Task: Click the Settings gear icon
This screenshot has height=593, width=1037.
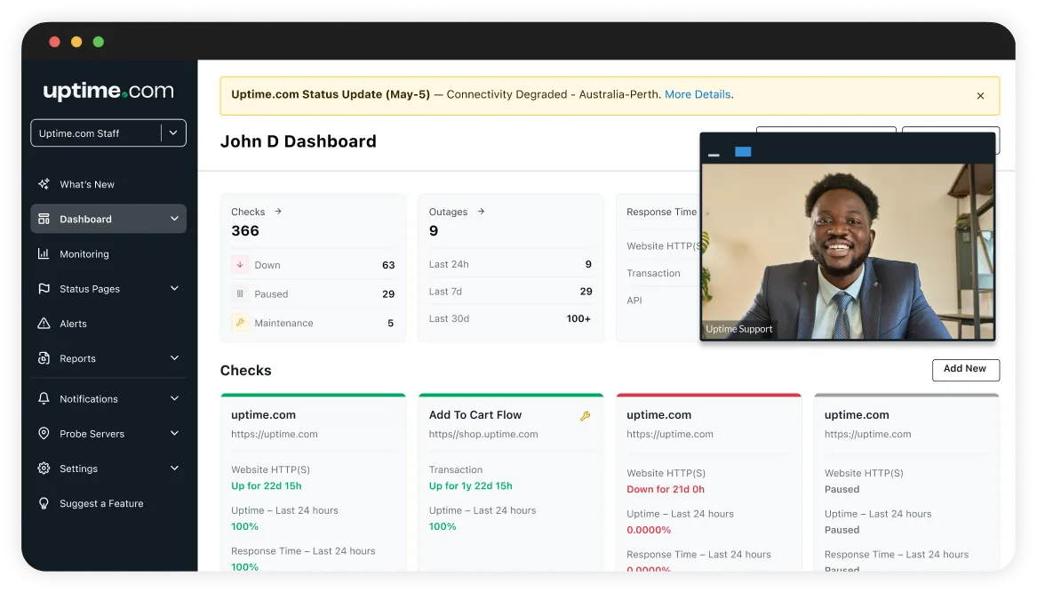Action: click(x=44, y=469)
